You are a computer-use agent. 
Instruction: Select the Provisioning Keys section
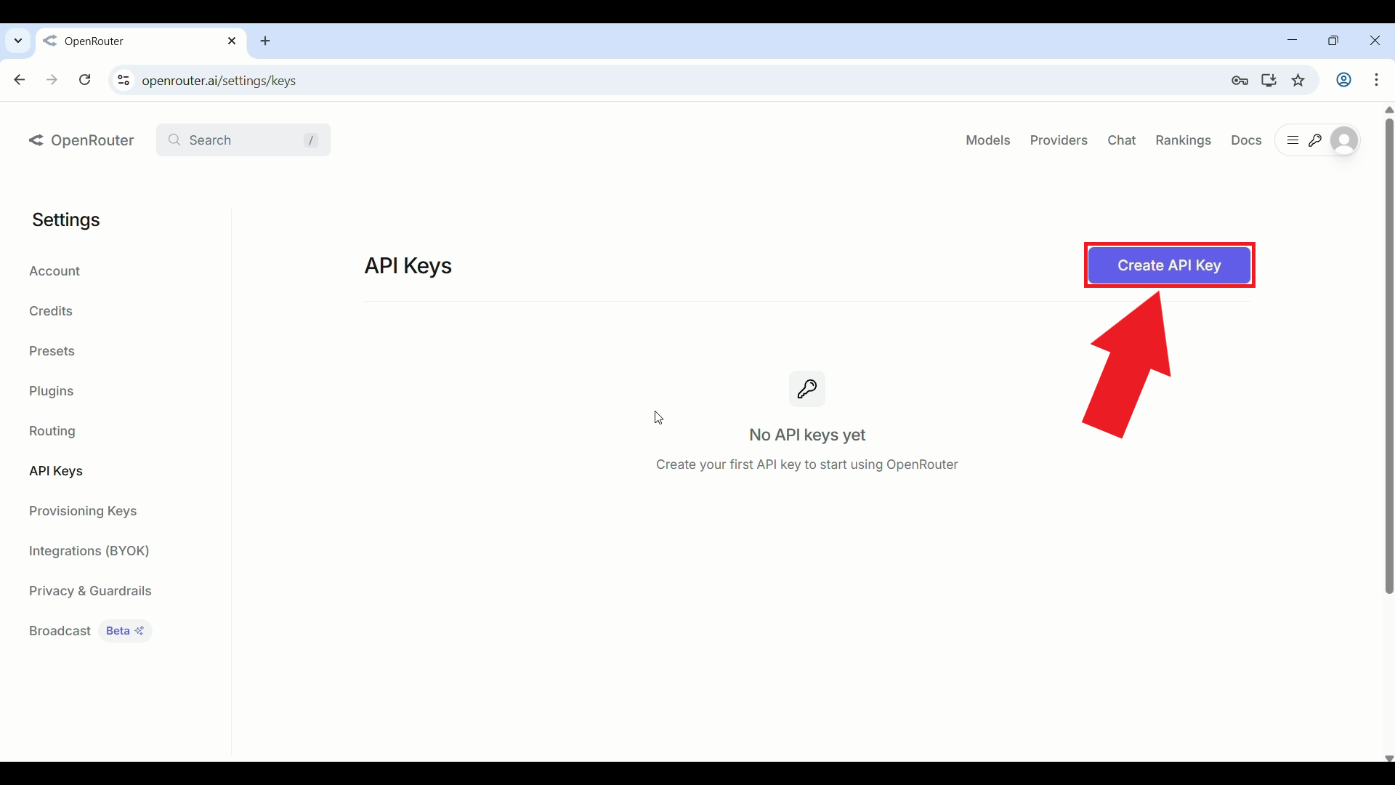click(83, 511)
